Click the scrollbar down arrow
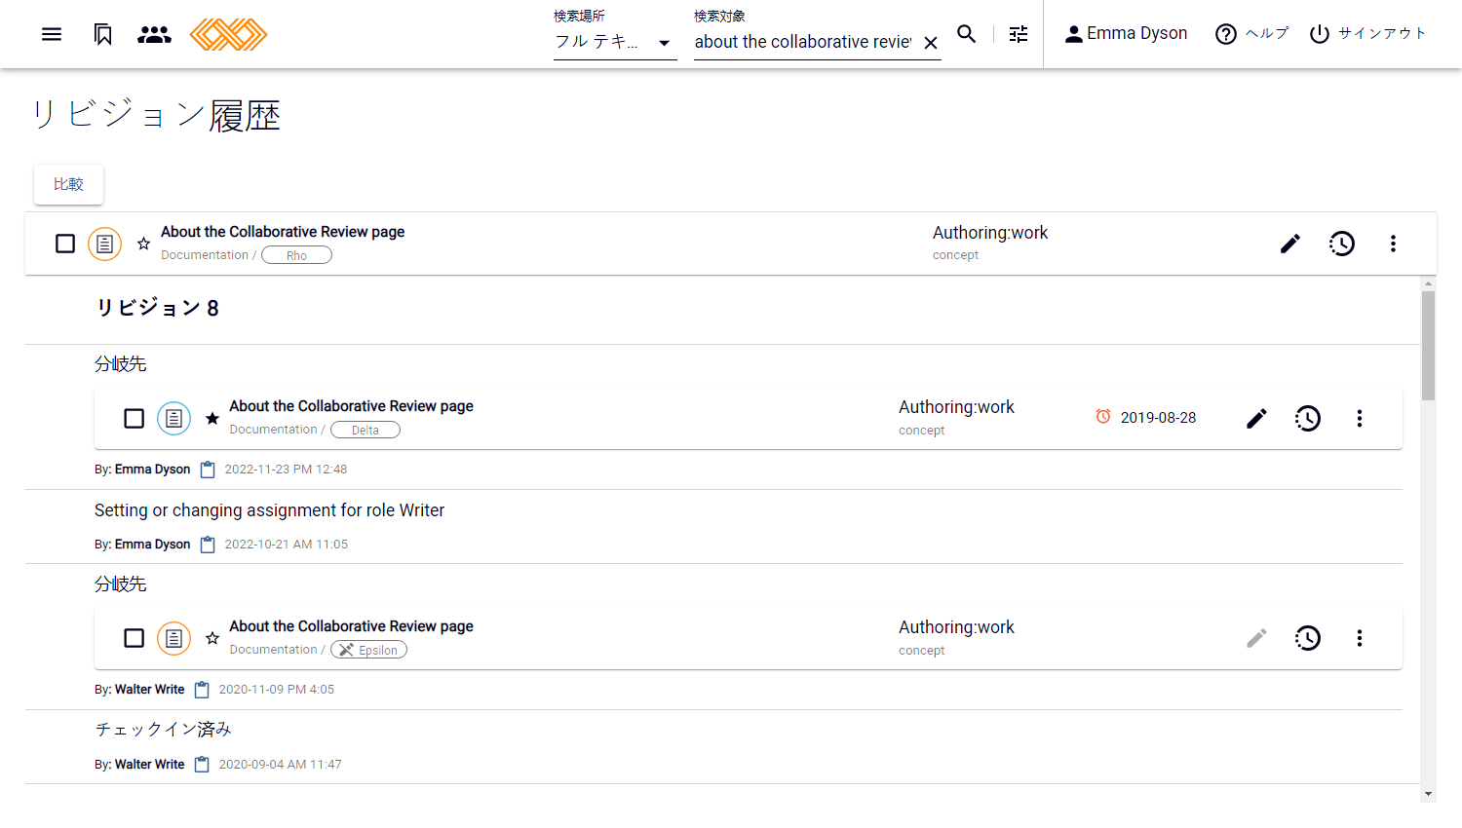The image size is (1462, 828). point(1428,794)
